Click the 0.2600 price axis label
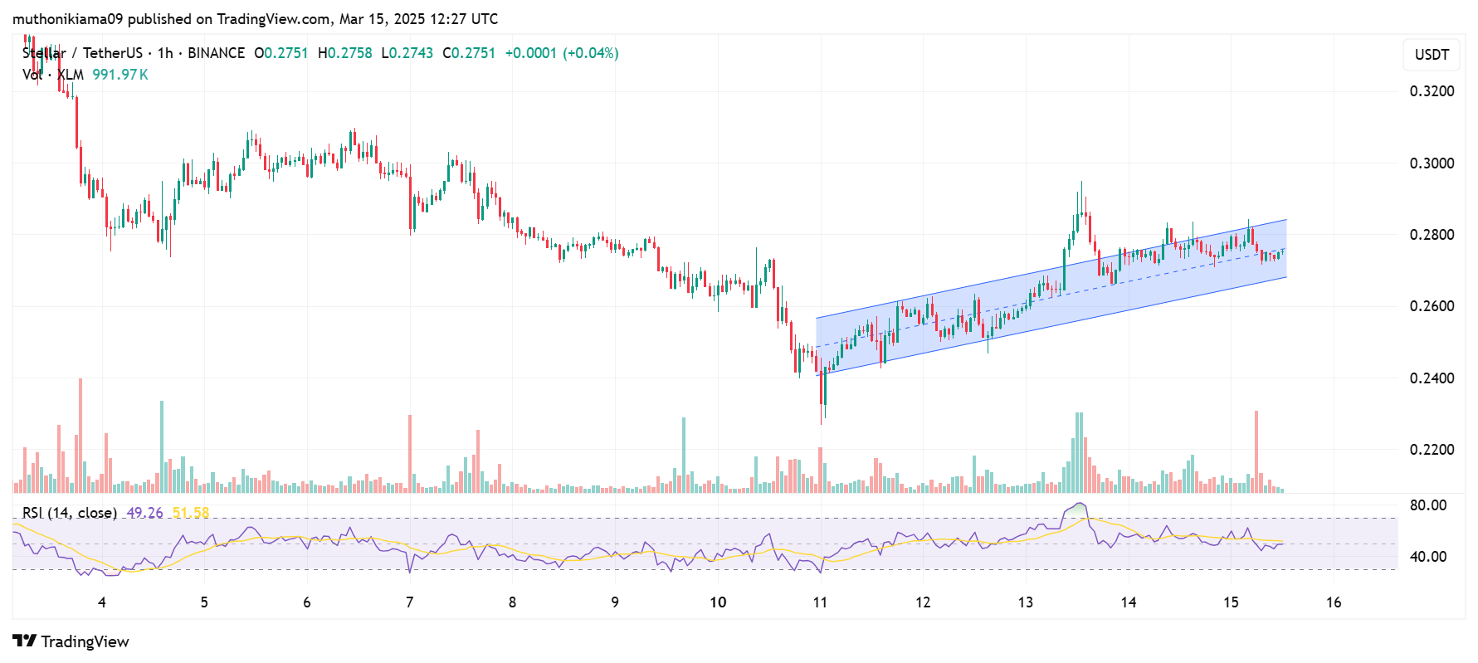Image resolution: width=1478 pixels, height=663 pixels. pos(1432,306)
